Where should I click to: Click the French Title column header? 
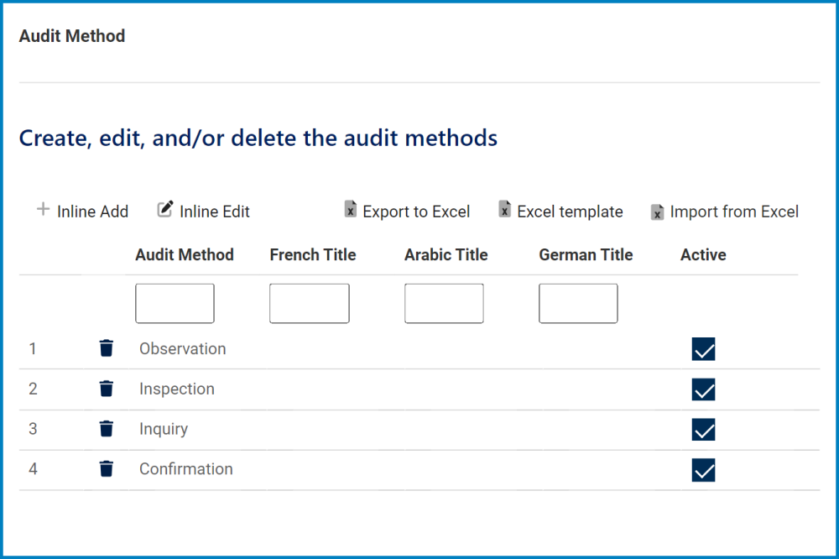312,254
